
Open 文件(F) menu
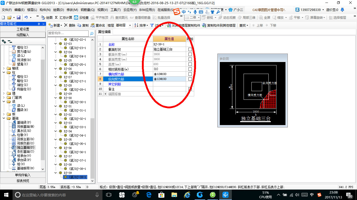[x=7, y=10]
